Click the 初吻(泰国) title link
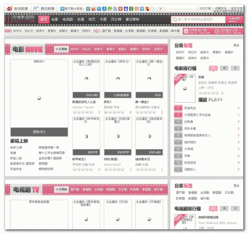 pos(111,159)
